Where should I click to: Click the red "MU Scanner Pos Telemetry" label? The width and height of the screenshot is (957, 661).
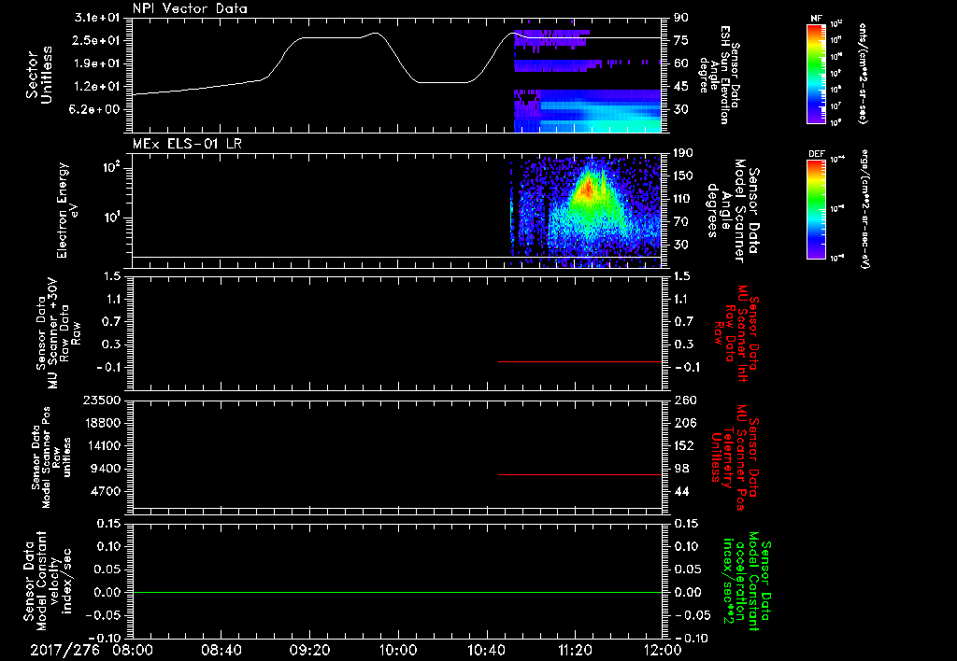point(736,457)
